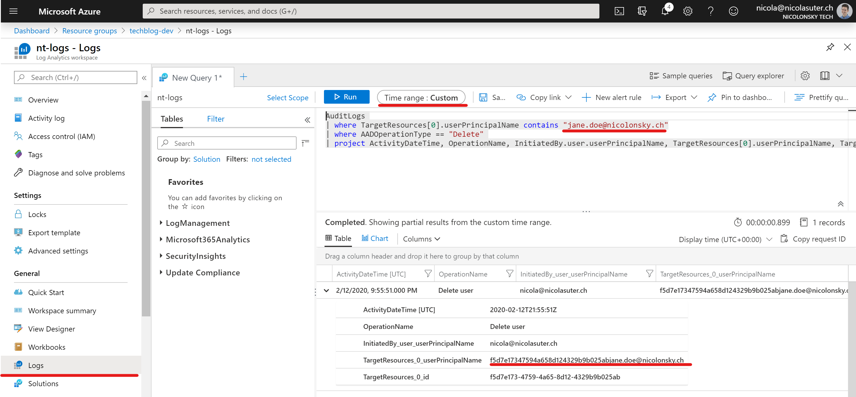Open the Azure portal hamburger menu
The image size is (856, 397).
coord(13,11)
